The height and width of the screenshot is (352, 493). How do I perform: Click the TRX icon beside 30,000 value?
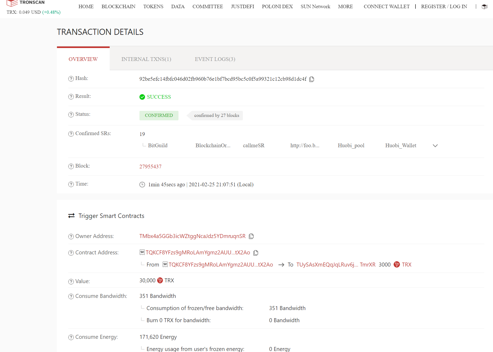(x=160, y=280)
